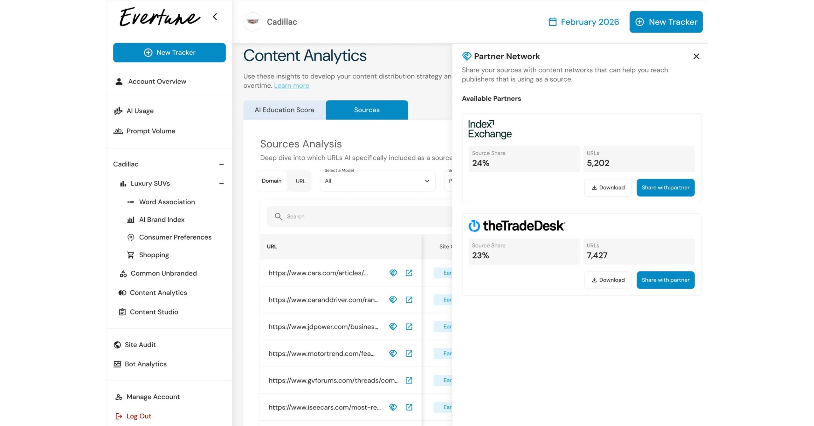The height and width of the screenshot is (426, 814).
Task: Collapse the Luxury SUVs group
Action: (222, 183)
